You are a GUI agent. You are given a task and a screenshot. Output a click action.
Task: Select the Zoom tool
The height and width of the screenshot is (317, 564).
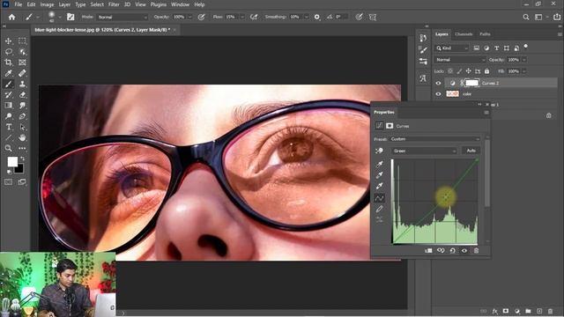tap(8, 148)
